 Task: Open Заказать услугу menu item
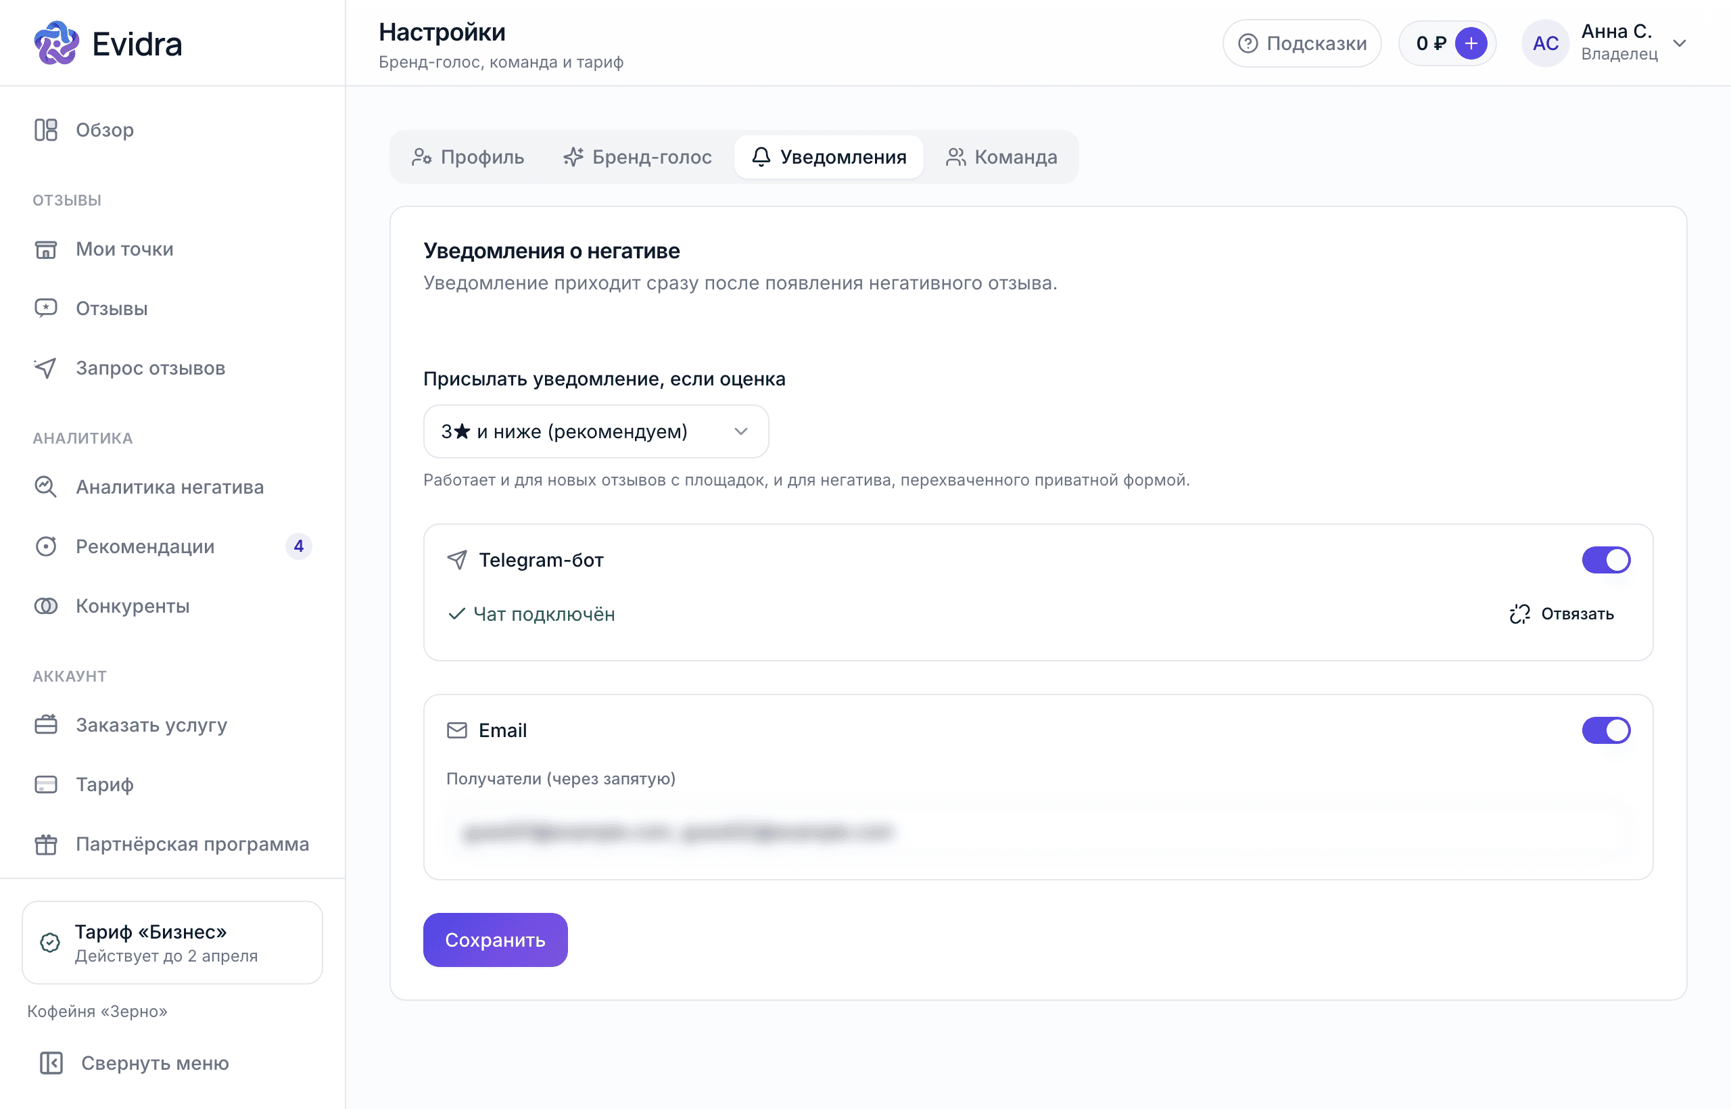[173, 724]
